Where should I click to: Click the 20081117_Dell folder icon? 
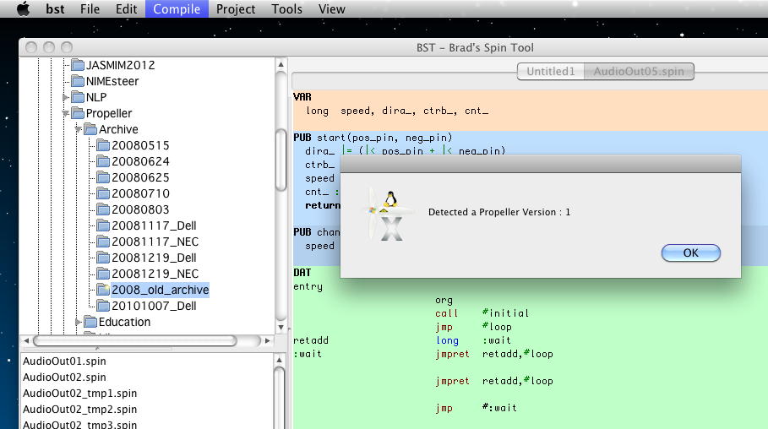click(104, 225)
